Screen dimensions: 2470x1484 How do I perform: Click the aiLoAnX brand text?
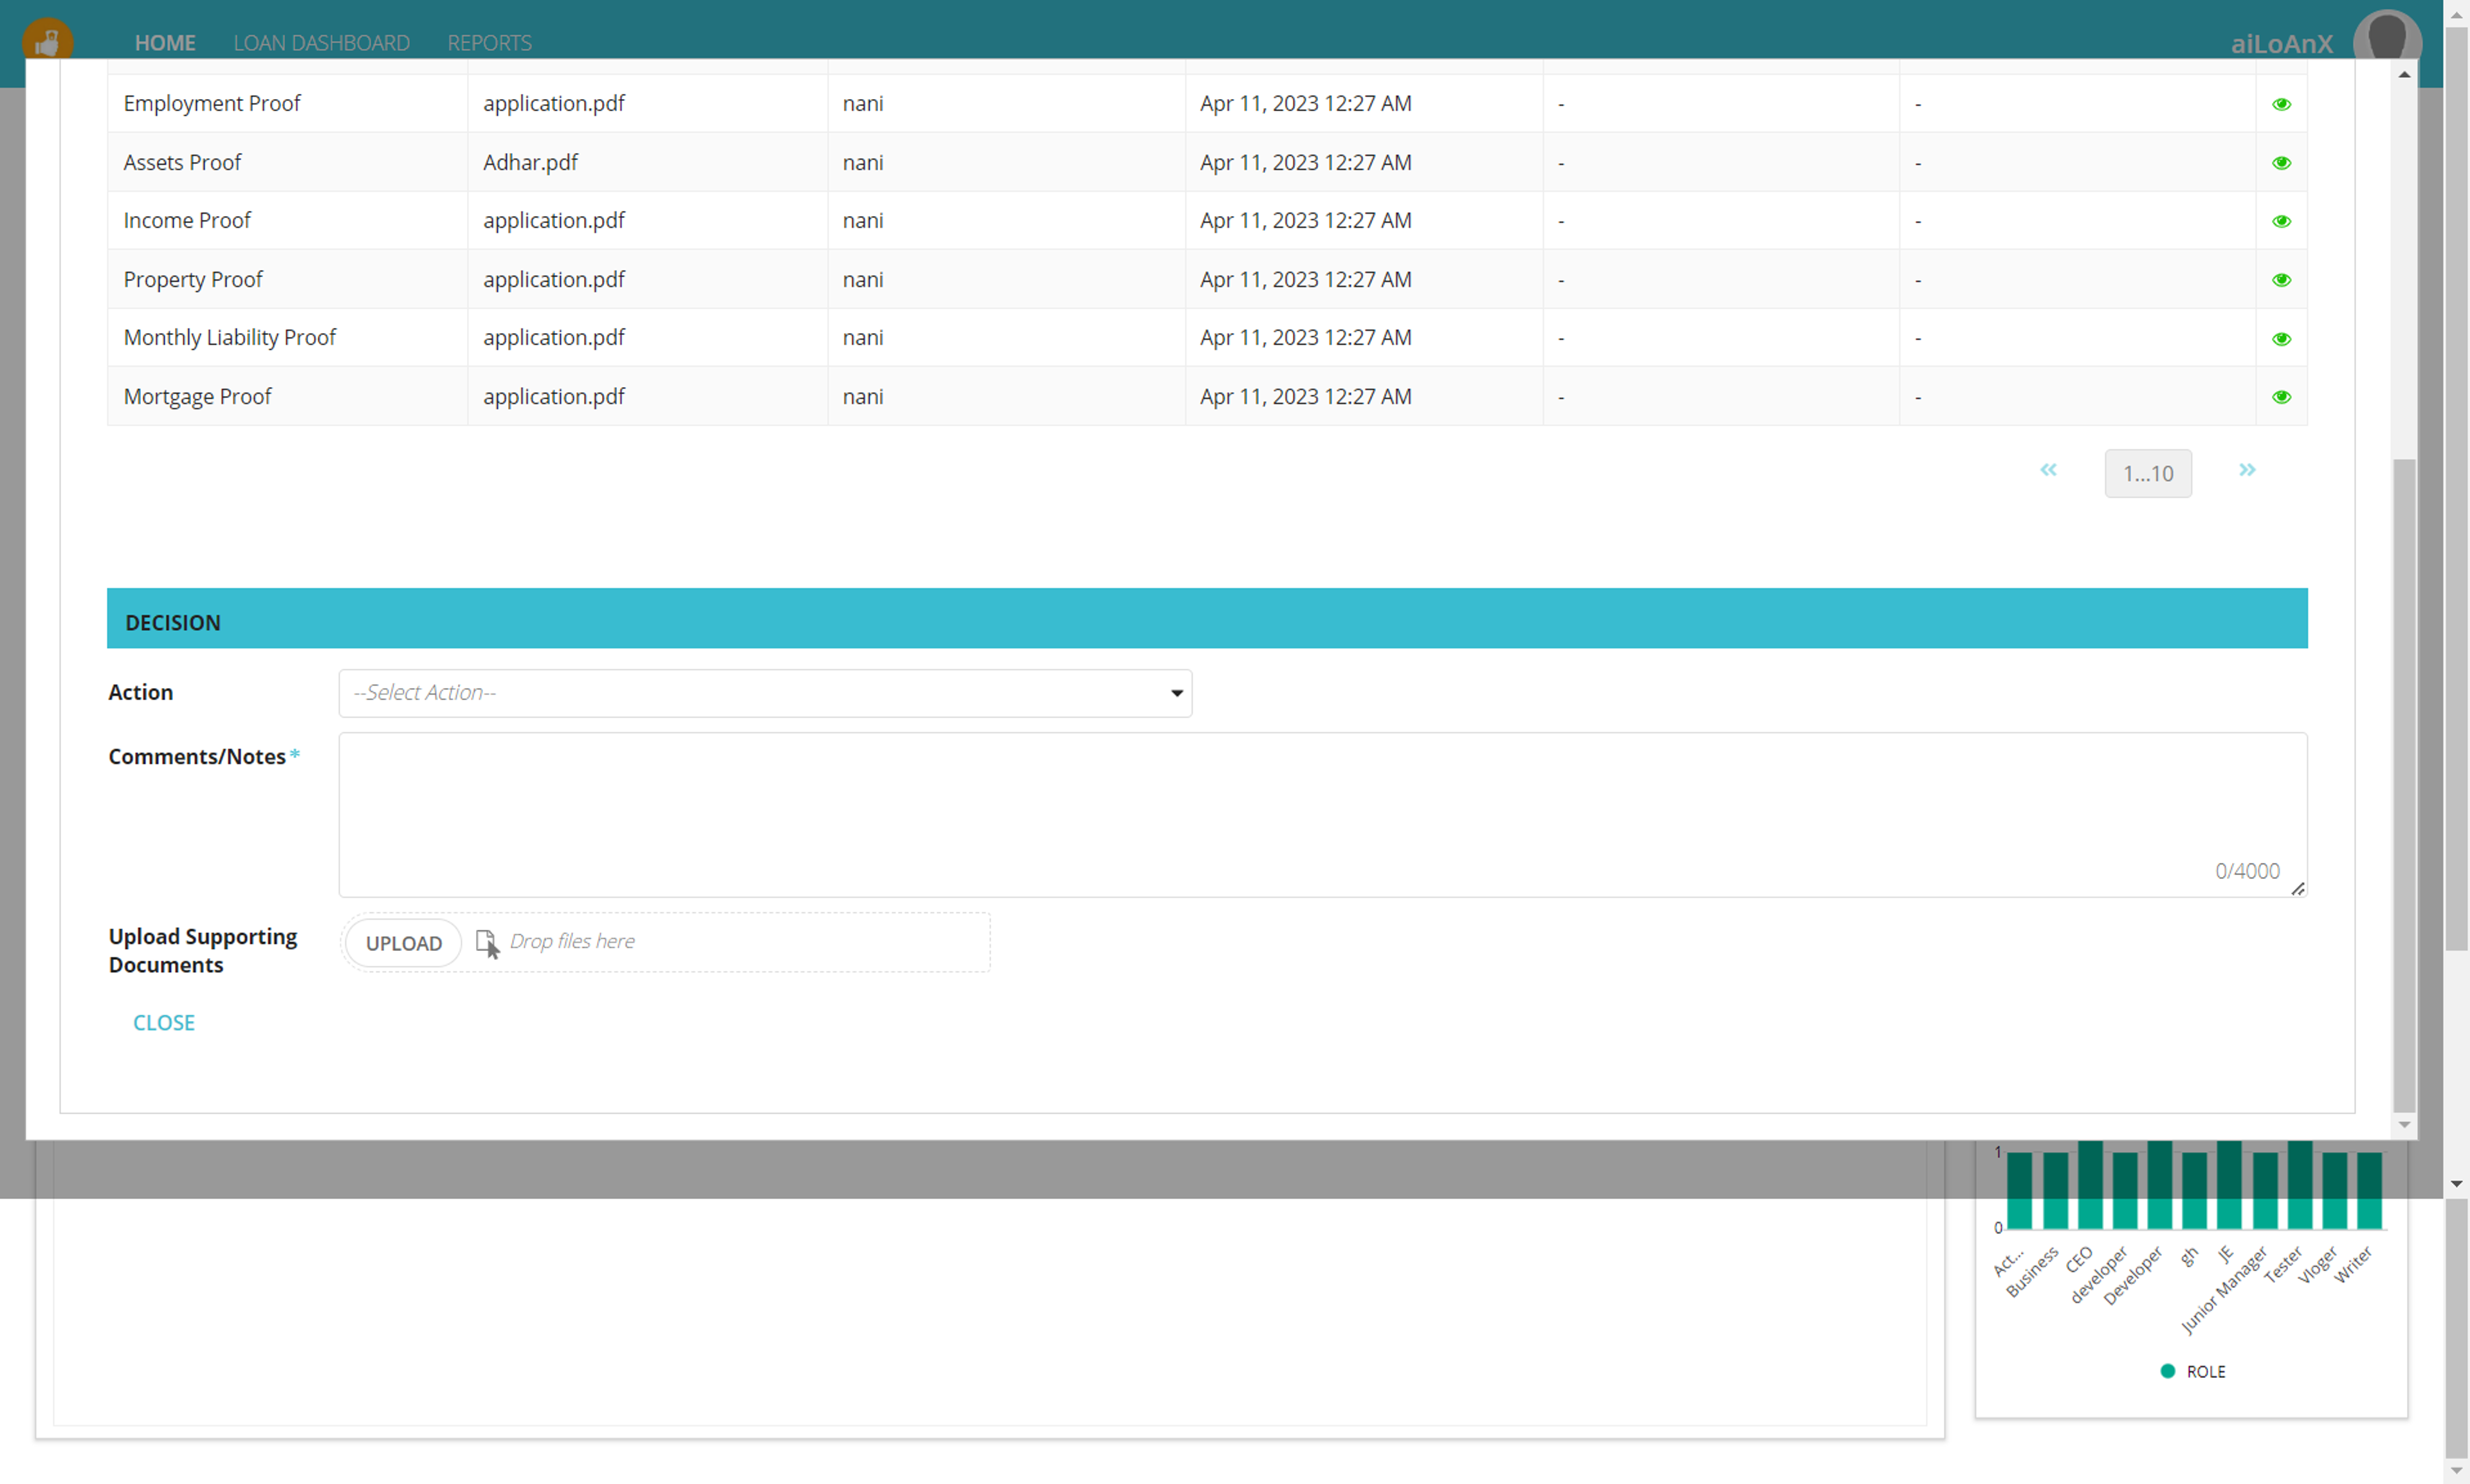[x=2281, y=44]
